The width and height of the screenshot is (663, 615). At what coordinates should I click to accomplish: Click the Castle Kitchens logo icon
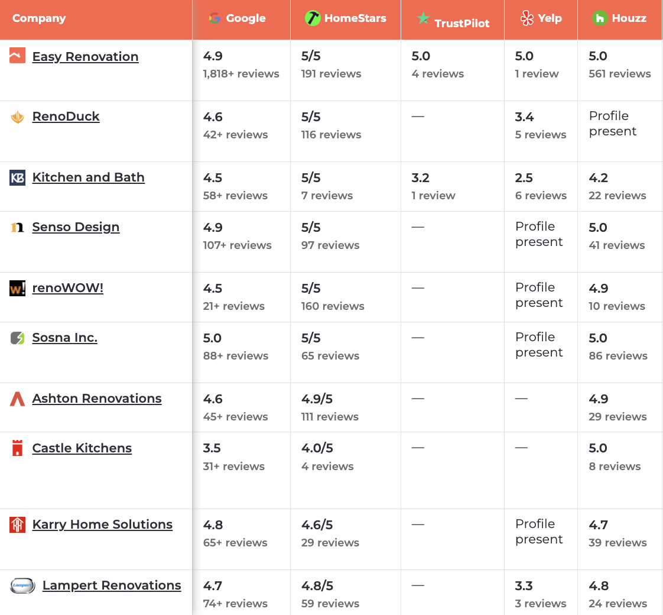coord(17,448)
